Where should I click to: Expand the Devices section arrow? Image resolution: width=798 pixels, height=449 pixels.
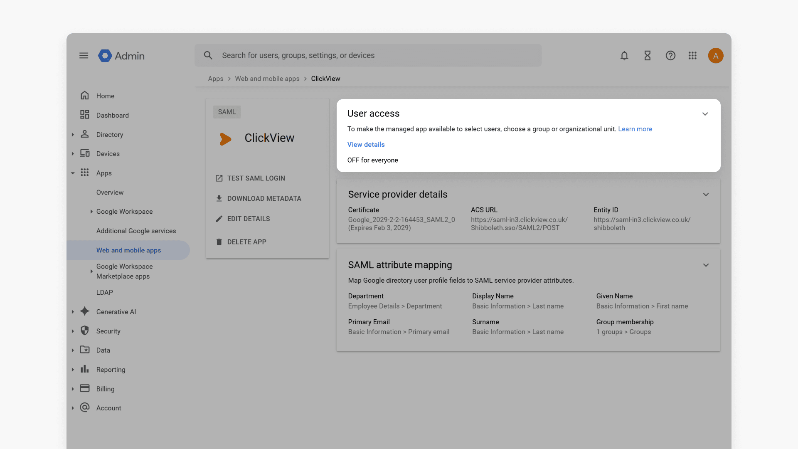(73, 154)
